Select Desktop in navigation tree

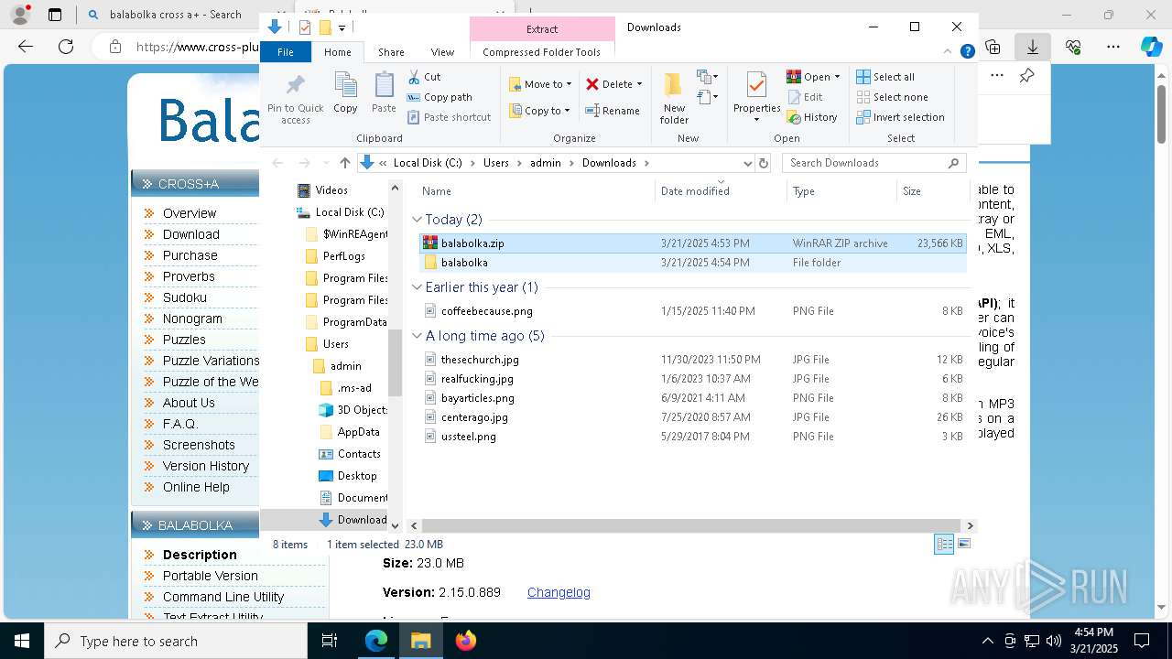point(356,476)
